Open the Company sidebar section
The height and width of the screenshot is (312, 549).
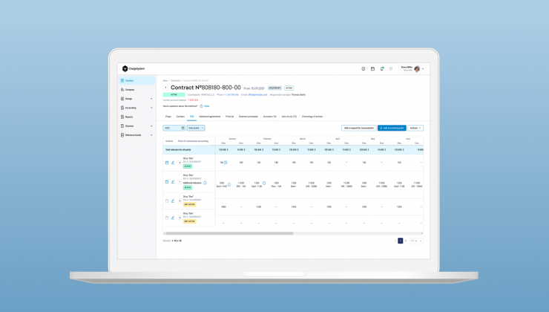(137, 90)
